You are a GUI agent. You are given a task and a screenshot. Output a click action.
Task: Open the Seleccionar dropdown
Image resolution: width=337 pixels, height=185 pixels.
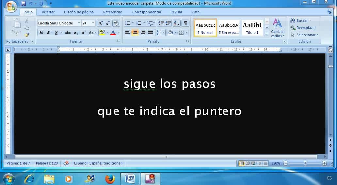304,35
